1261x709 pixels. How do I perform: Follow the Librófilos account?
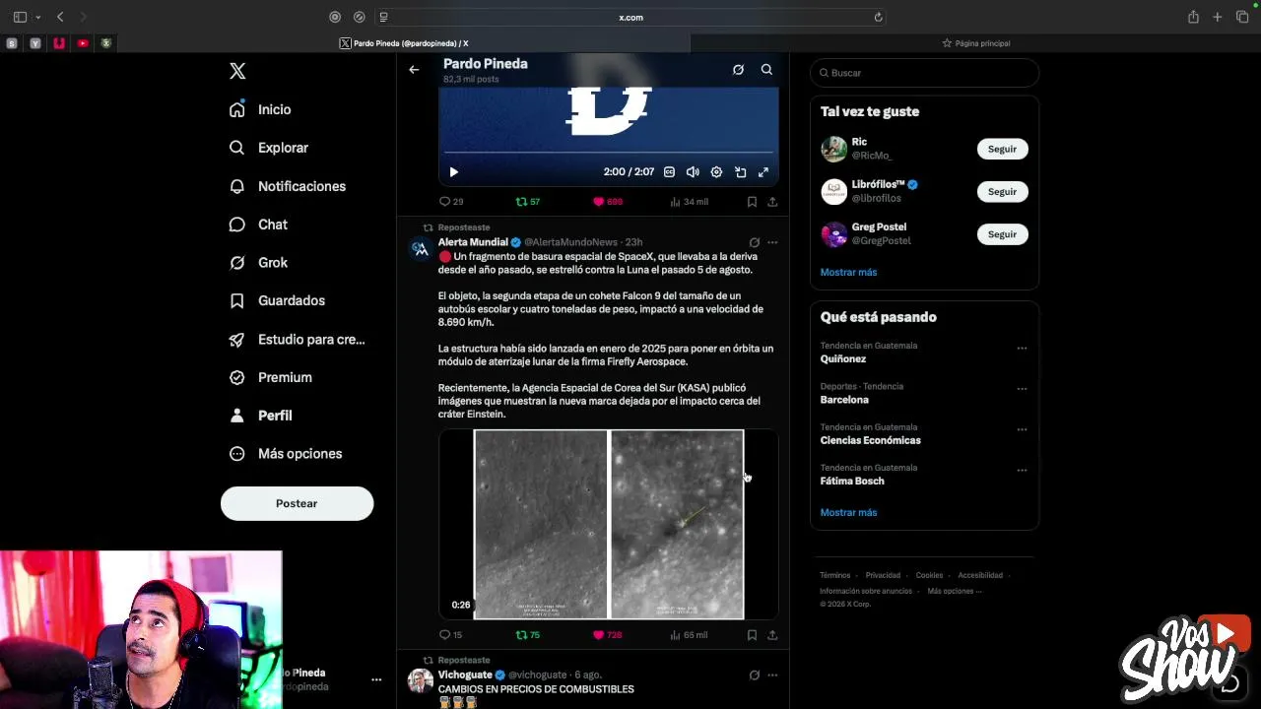[x=1002, y=191]
